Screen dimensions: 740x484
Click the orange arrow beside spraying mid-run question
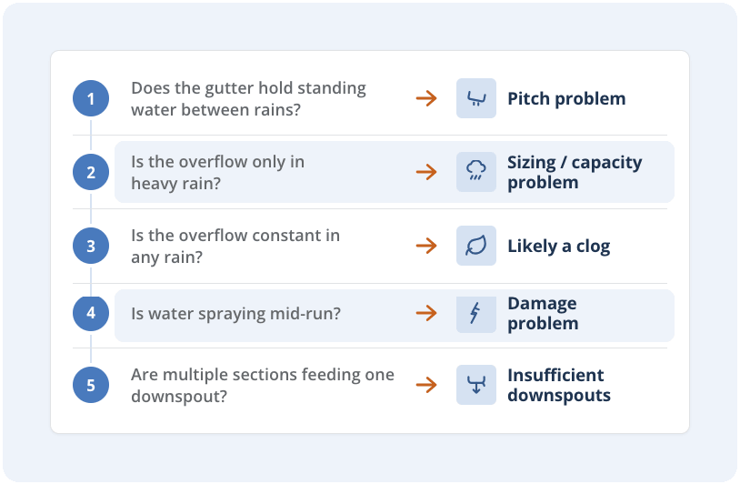click(426, 313)
